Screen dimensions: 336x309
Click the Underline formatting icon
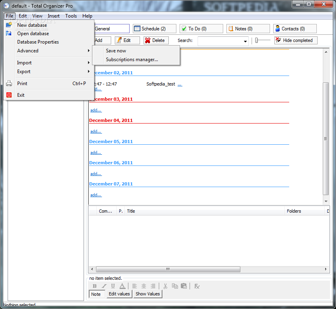pyautogui.click(x=113, y=286)
